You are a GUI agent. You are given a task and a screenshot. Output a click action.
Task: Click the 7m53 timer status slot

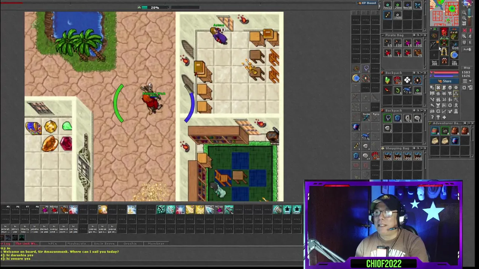coord(388,6)
